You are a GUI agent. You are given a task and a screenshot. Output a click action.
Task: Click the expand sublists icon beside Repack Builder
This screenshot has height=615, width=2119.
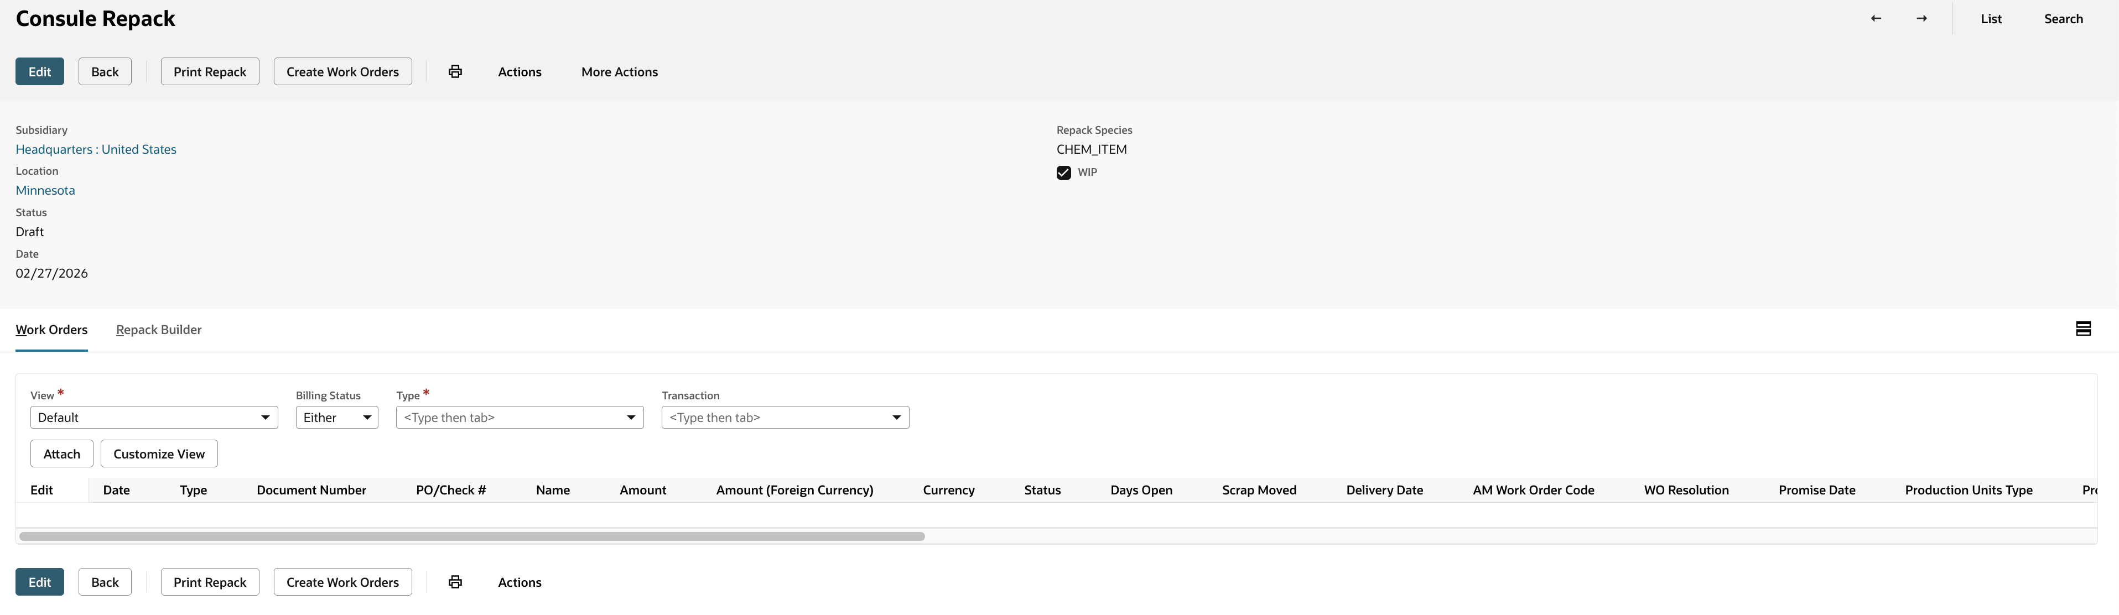click(2084, 328)
